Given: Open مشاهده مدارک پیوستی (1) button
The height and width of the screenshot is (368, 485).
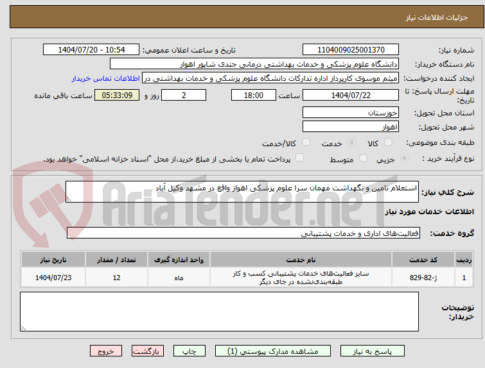Looking at the screenshot, I should tap(273, 351).
